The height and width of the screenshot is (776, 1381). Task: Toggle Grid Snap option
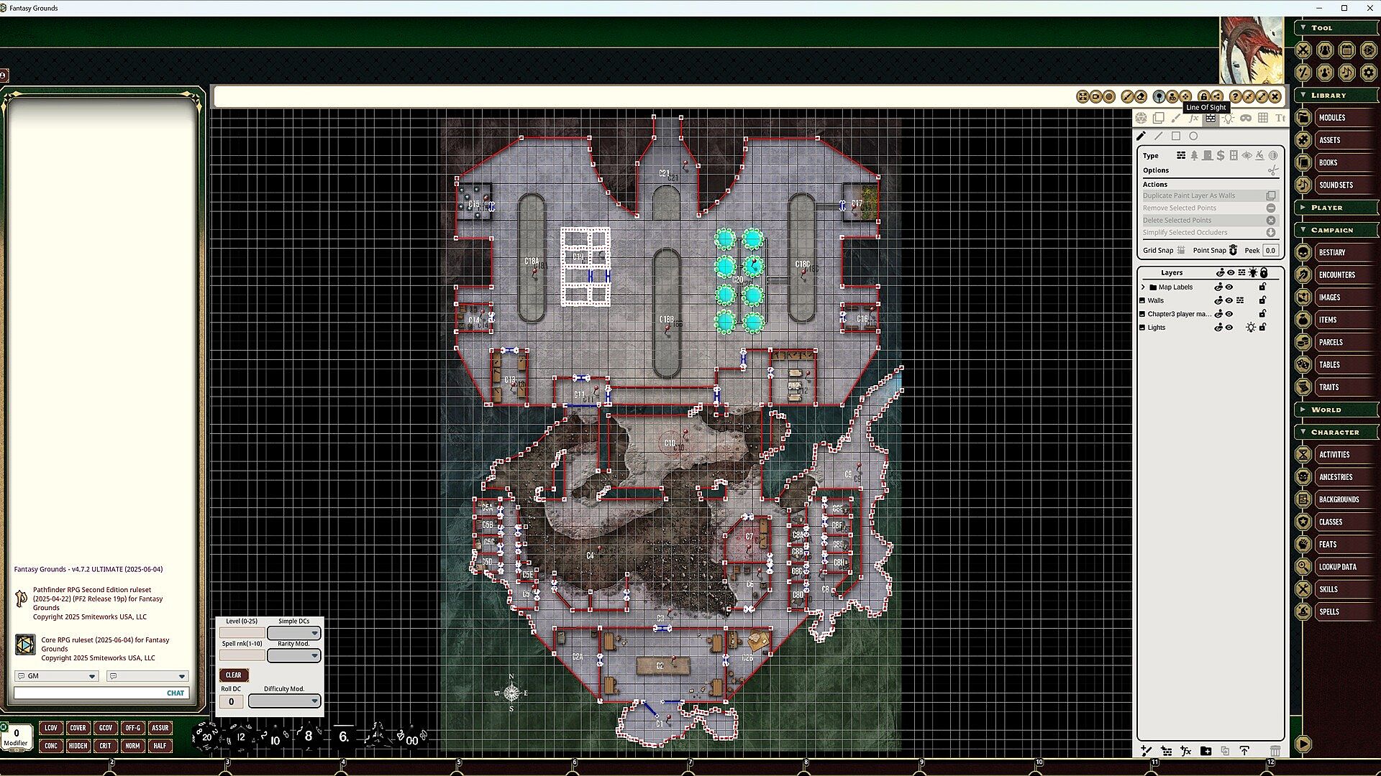click(x=1180, y=250)
